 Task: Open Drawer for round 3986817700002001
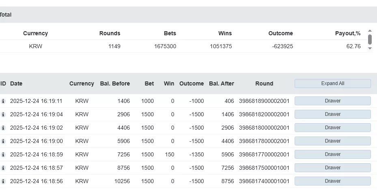click(332, 154)
